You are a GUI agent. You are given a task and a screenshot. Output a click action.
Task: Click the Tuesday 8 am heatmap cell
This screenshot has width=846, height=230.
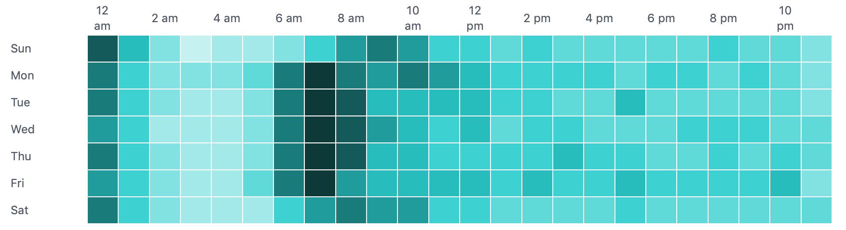351,102
